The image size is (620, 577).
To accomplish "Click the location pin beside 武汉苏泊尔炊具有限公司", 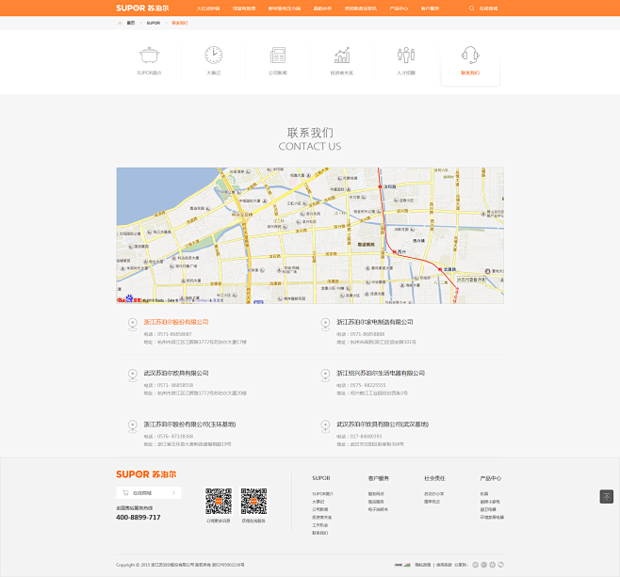I will [x=133, y=376].
